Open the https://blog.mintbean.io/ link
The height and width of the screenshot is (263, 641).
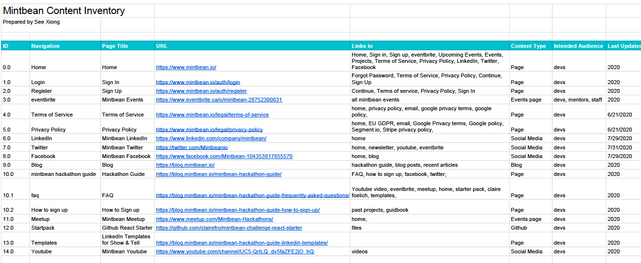point(185,165)
